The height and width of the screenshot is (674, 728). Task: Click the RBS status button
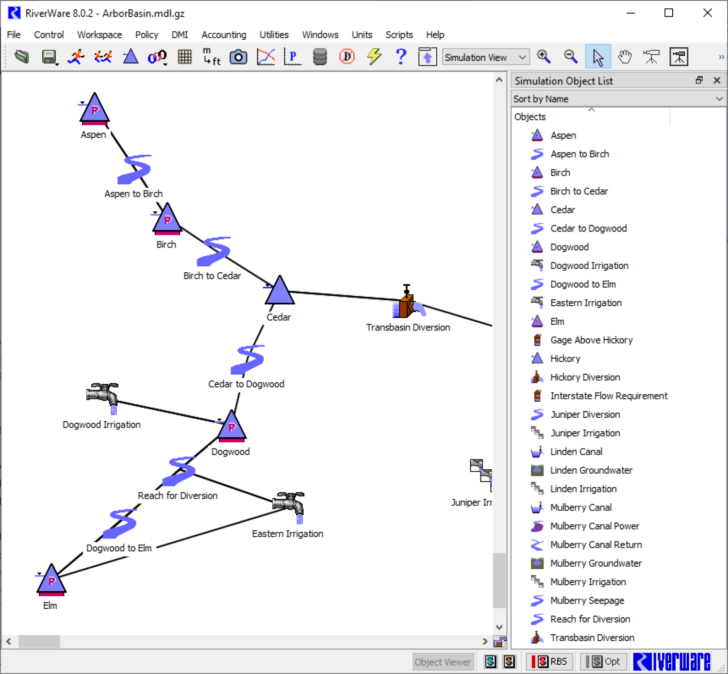click(549, 662)
